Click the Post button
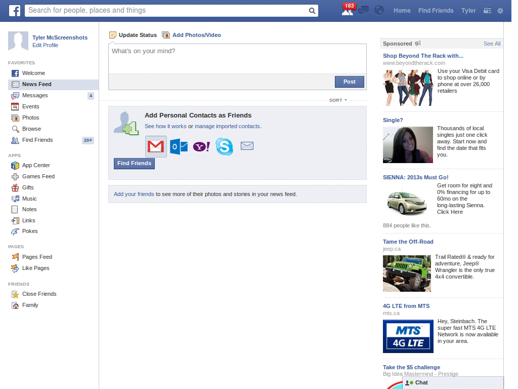The height and width of the screenshot is (389, 518). (x=350, y=82)
